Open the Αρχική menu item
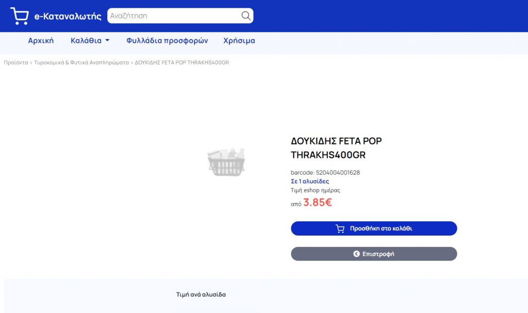Screen dimensions: 528x313 [x=41, y=40]
